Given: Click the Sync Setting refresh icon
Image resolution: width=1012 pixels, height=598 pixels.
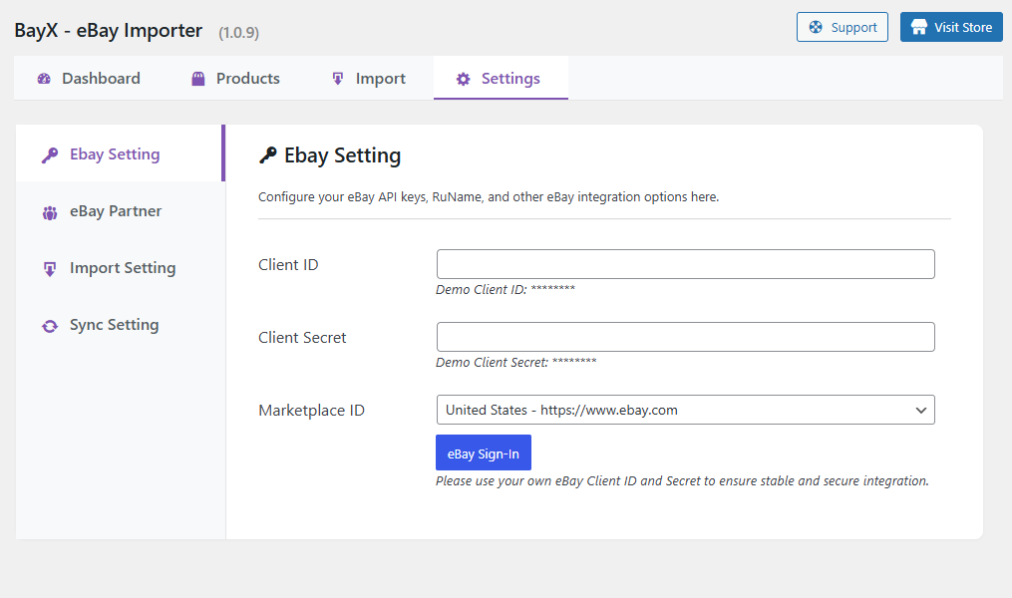Looking at the screenshot, I should 49,324.
